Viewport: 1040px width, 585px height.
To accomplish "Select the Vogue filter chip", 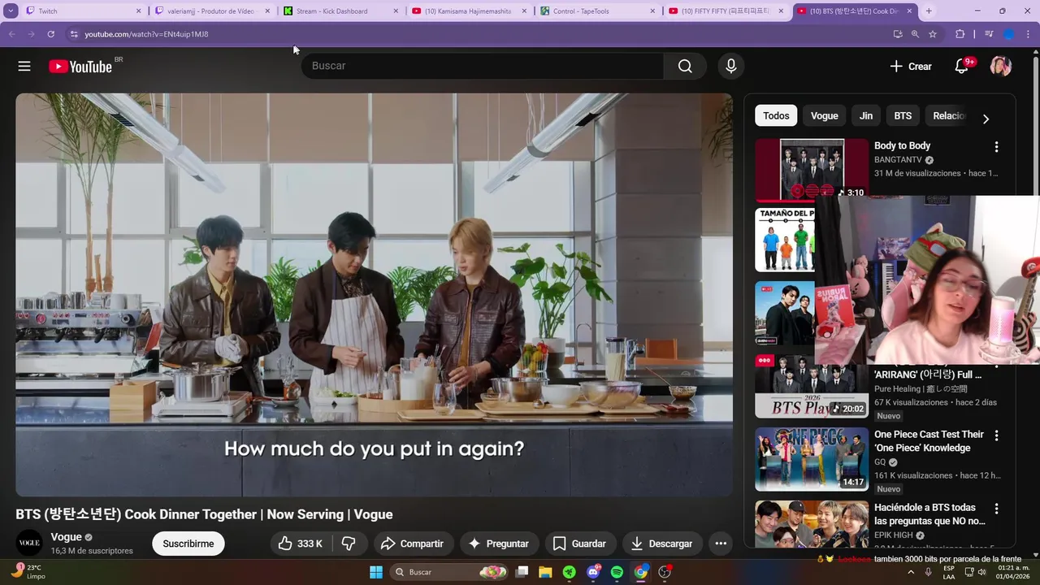I will coord(824,115).
